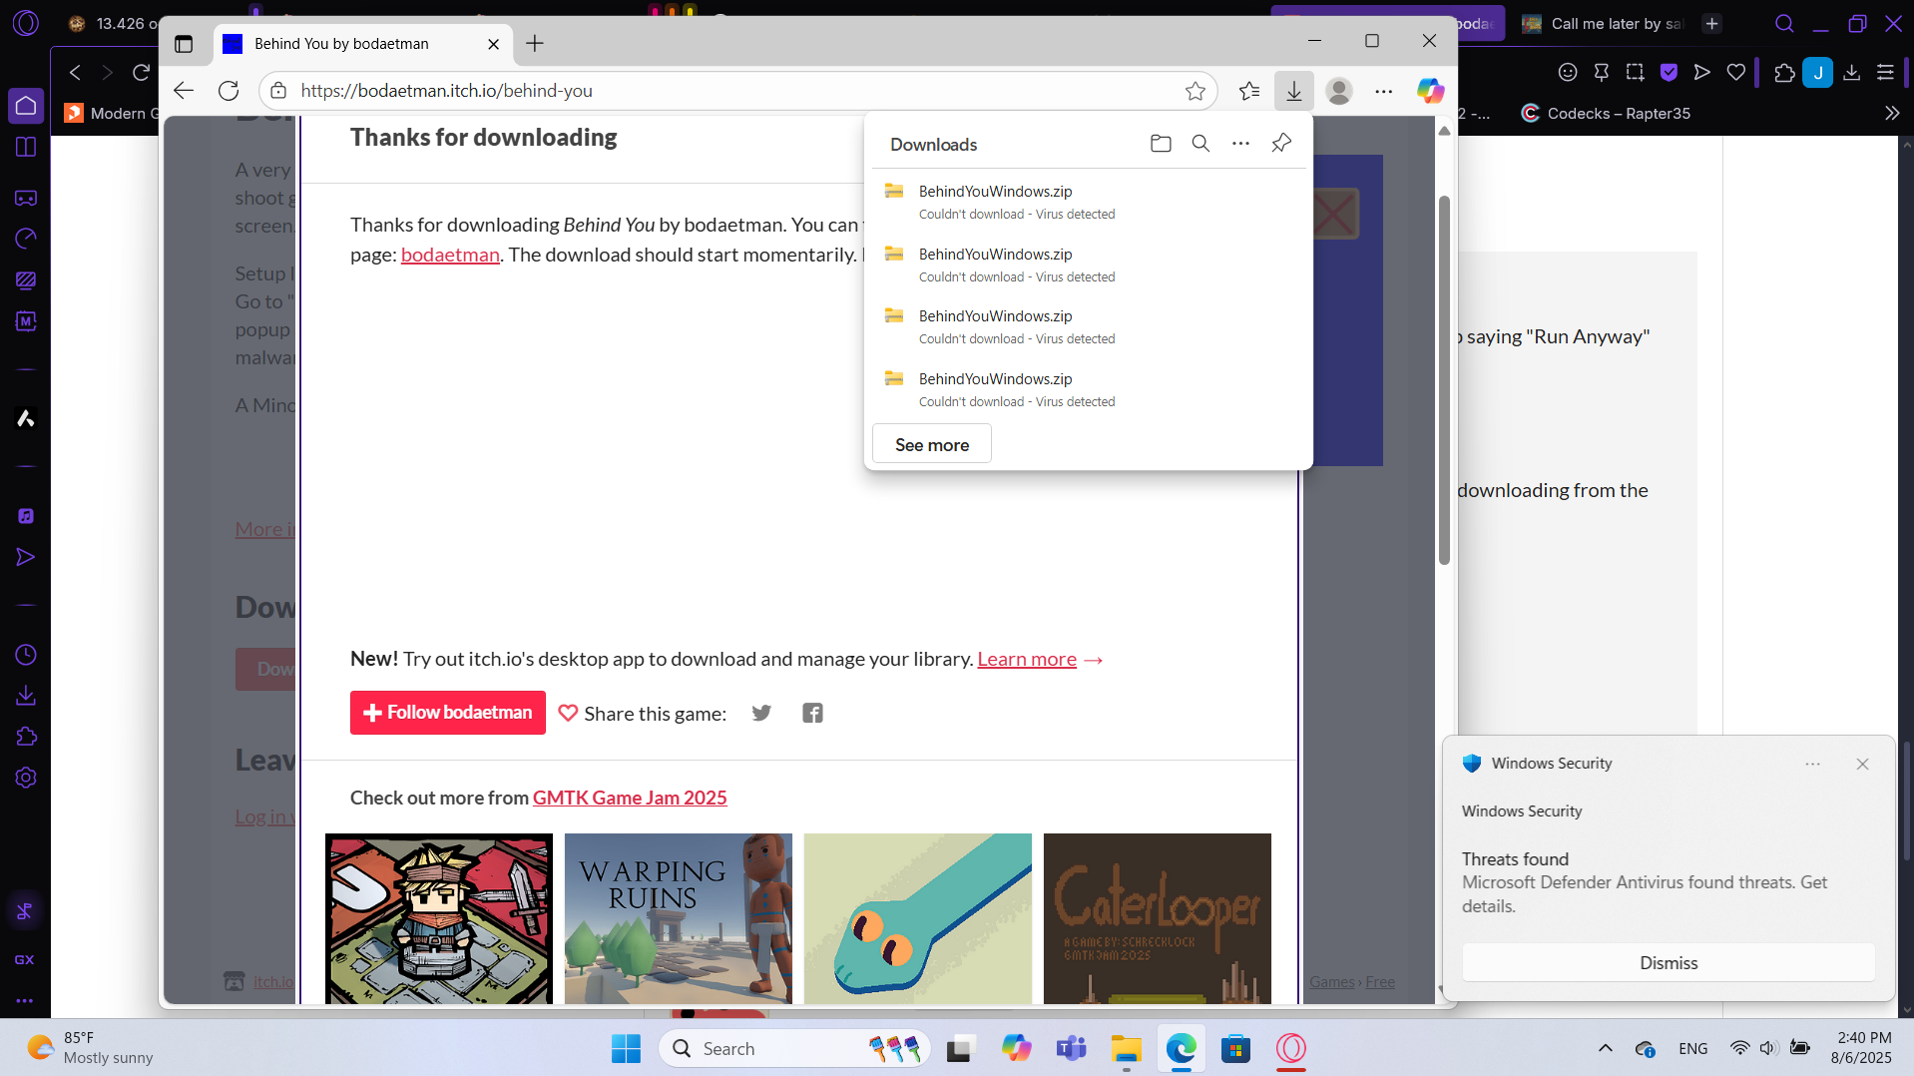The width and height of the screenshot is (1914, 1076).
Task: Switch to the Call me later tab in Opera
Action: (1605, 24)
